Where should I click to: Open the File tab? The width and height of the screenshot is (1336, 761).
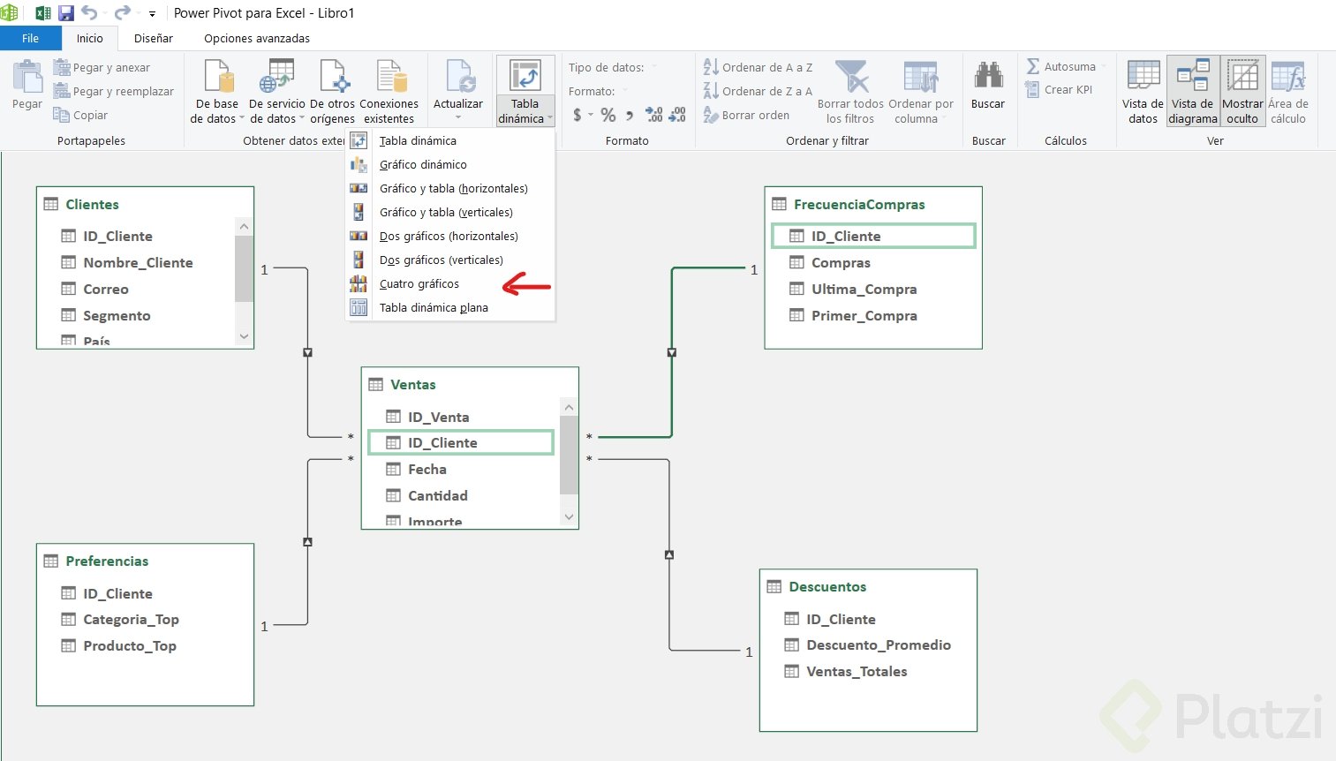(31, 38)
